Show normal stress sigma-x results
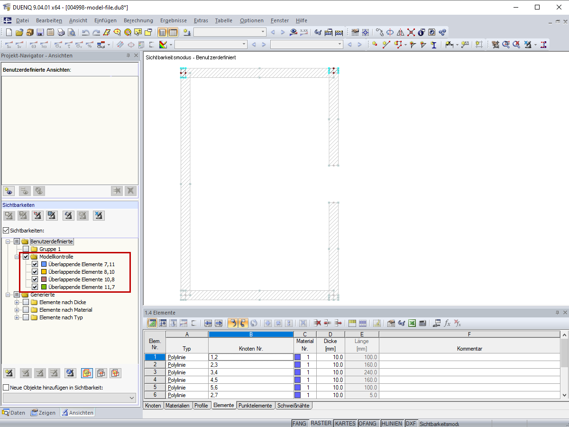Viewport: 569px width, 427px height. click(58, 45)
